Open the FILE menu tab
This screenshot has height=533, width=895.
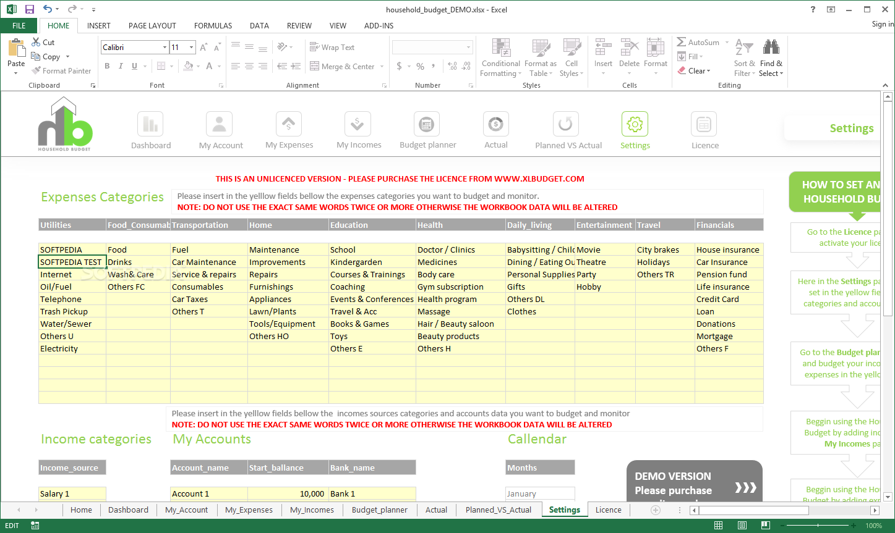(x=19, y=26)
